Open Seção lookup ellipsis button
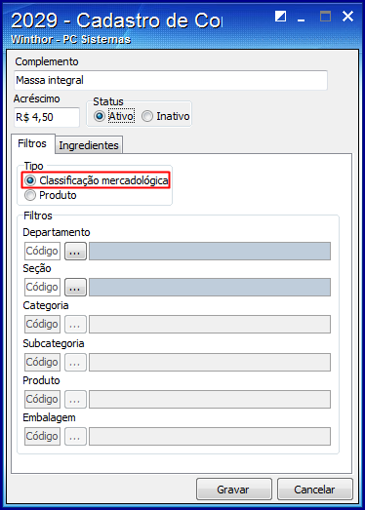 tap(75, 288)
